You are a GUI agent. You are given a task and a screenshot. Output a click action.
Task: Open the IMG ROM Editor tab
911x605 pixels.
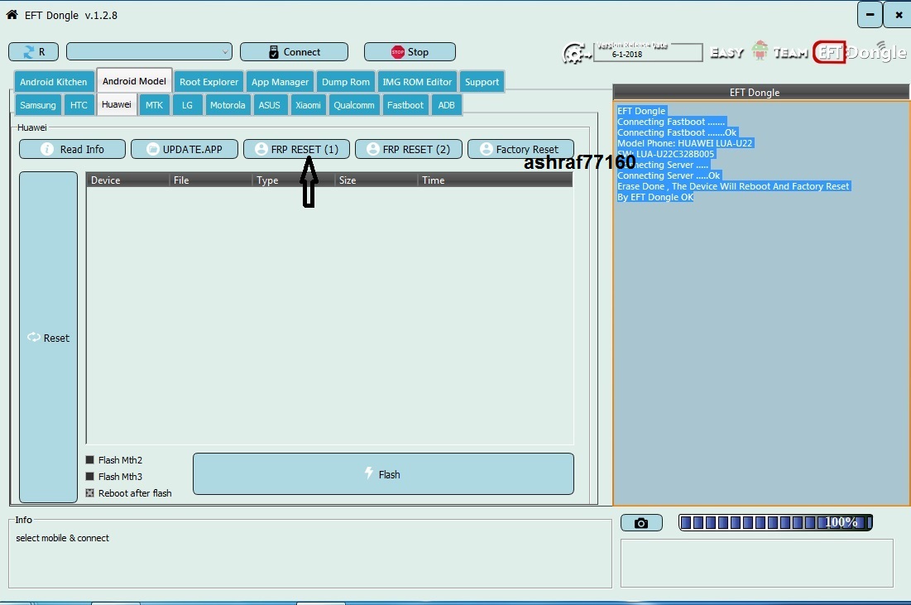pos(417,82)
